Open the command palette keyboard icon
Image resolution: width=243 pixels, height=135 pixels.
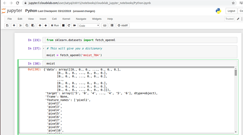click(x=105, y=25)
